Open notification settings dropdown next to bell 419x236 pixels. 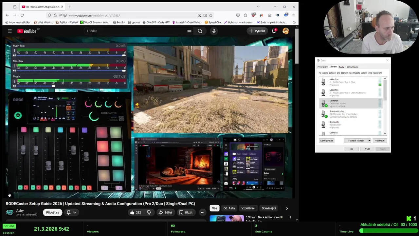(x=75, y=212)
